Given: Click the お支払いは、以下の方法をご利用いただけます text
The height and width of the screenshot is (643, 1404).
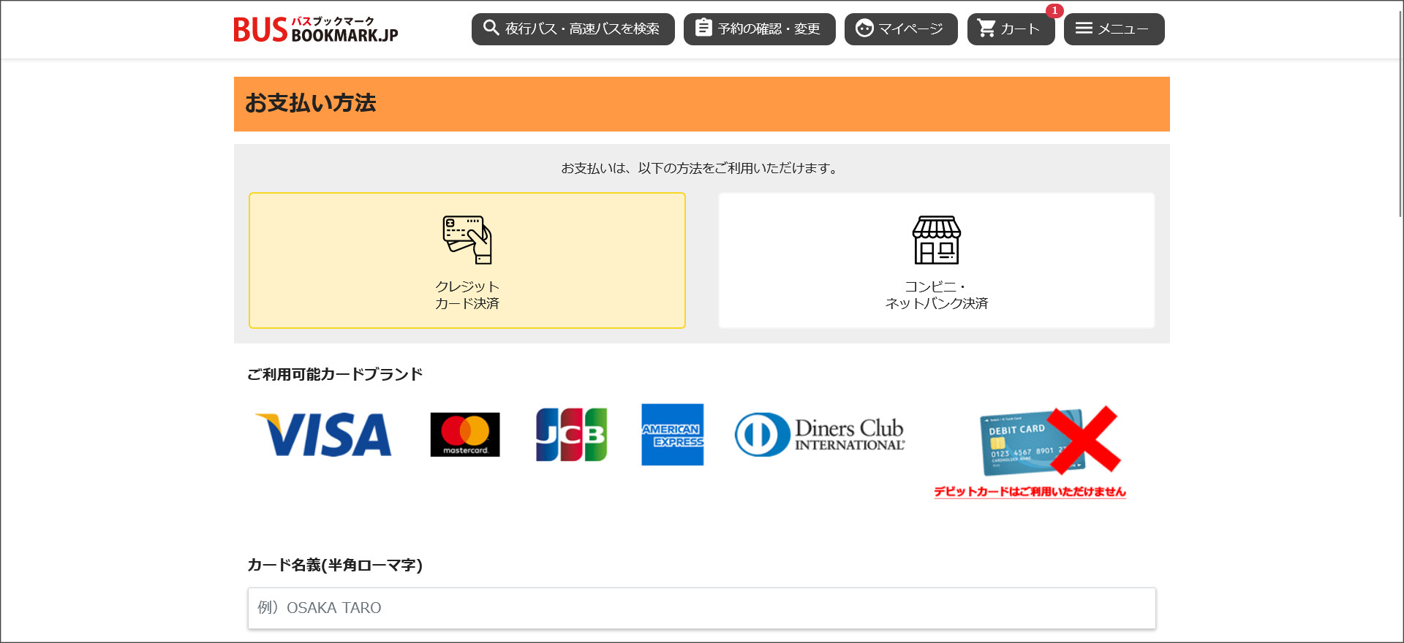Looking at the screenshot, I should pos(702,168).
